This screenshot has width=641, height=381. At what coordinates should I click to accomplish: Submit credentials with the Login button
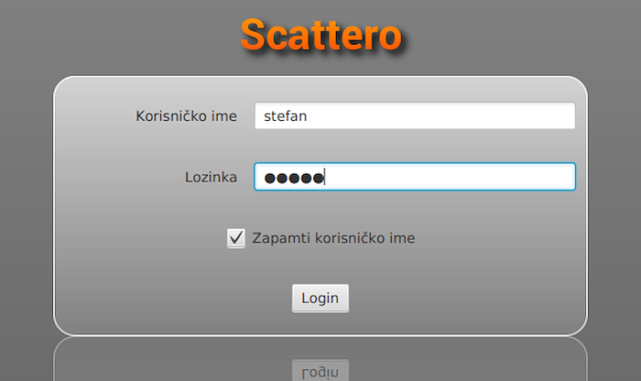[320, 299]
